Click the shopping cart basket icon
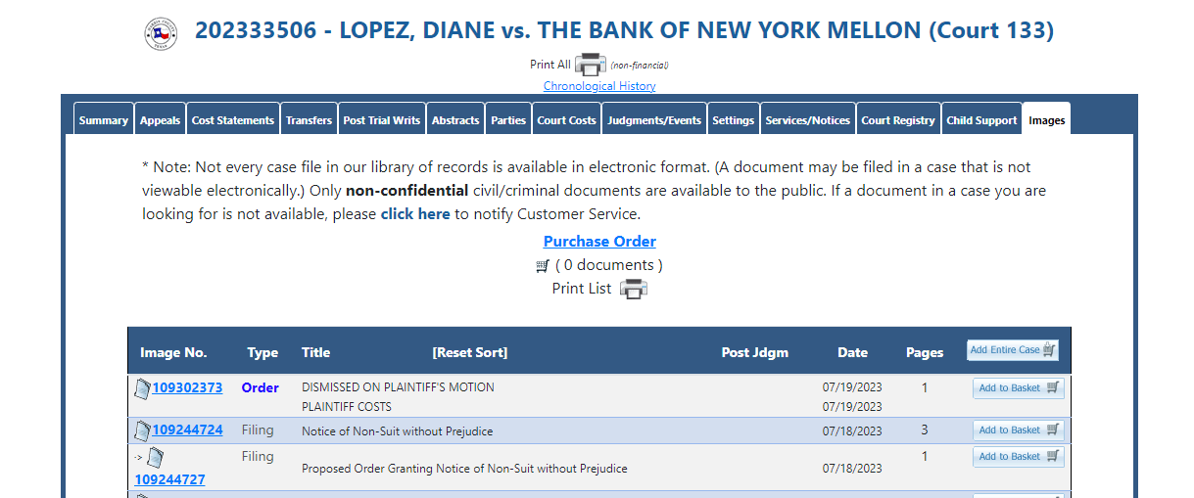1194x498 pixels. tap(543, 265)
